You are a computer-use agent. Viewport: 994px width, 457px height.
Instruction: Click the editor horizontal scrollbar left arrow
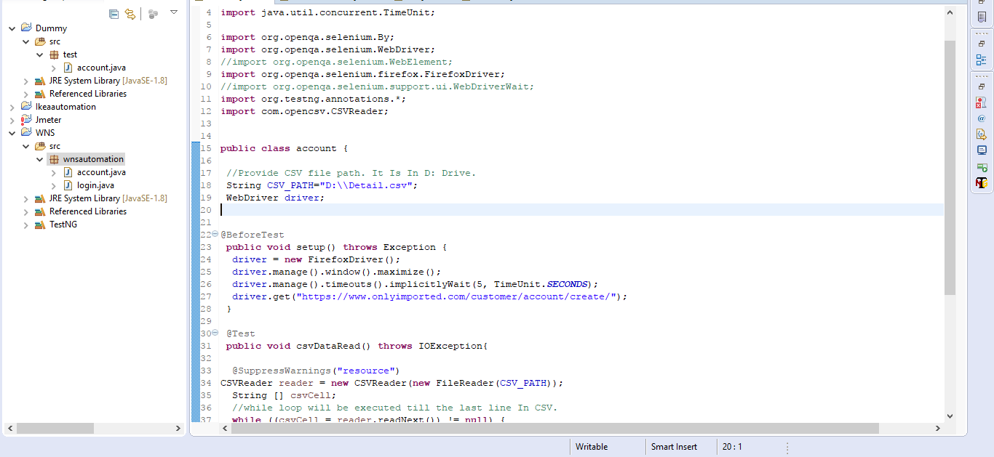(x=225, y=429)
